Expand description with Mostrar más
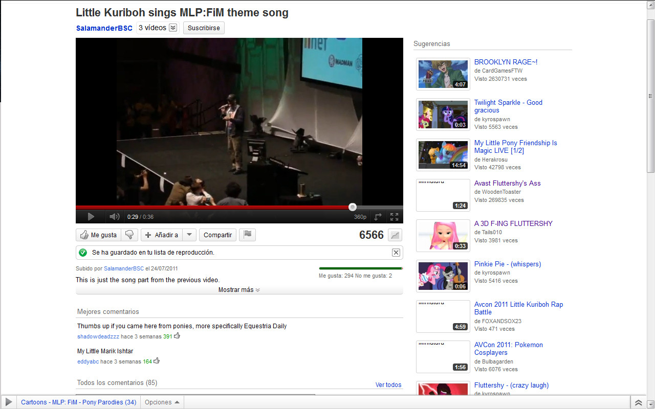This screenshot has width=655, height=409. coord(239,290)
